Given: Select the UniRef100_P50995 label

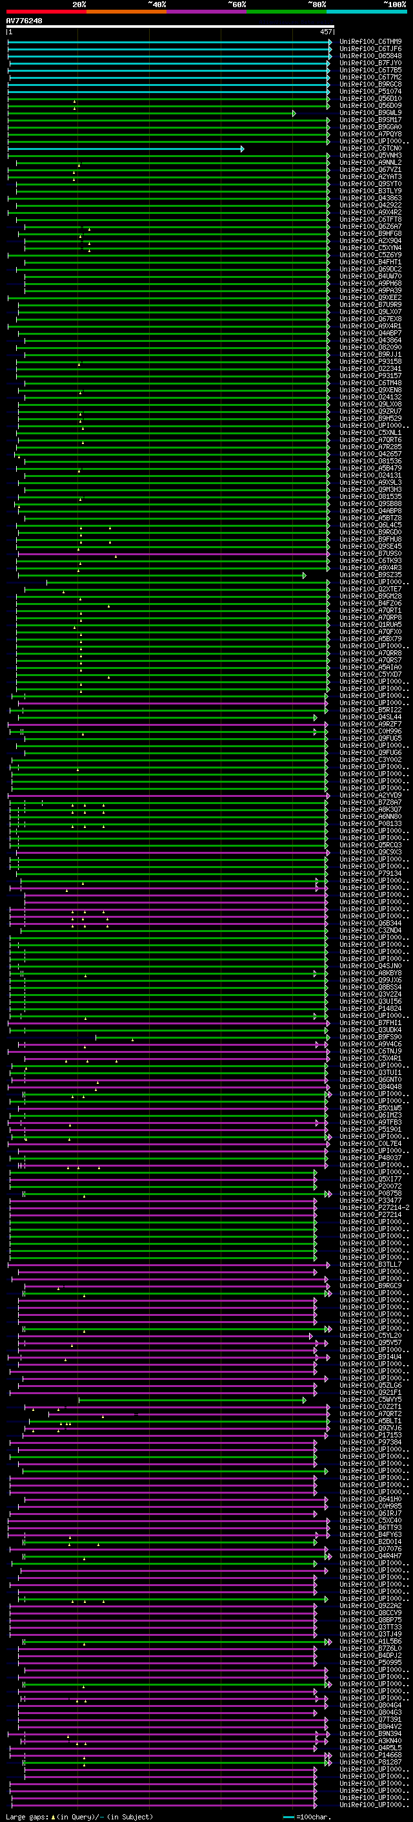Looking at the screenshot, I should [x=370, y=1663].
